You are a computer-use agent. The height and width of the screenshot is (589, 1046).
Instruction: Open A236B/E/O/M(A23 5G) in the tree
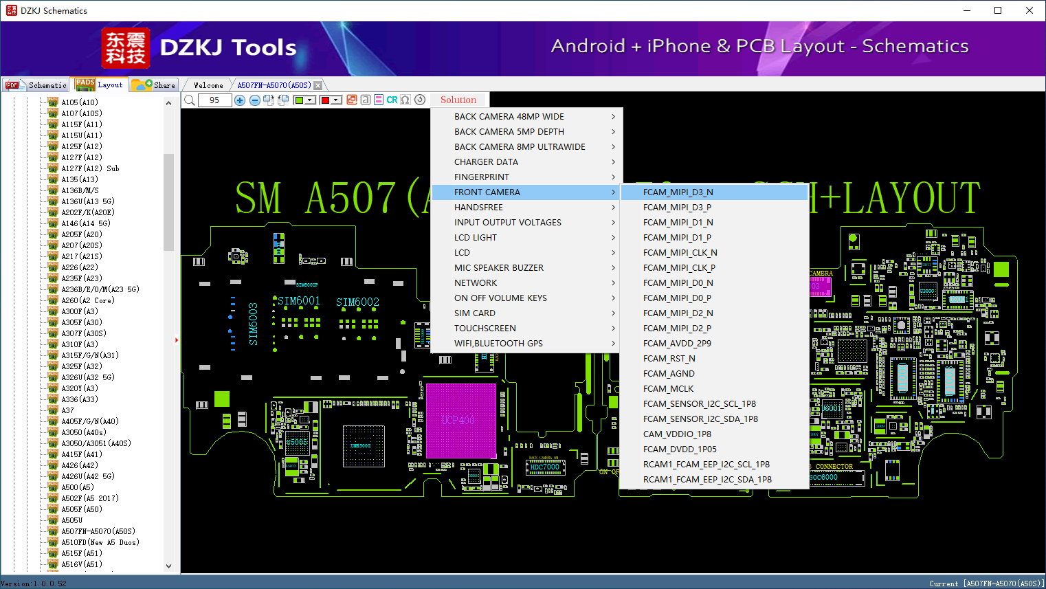point(100,289)
